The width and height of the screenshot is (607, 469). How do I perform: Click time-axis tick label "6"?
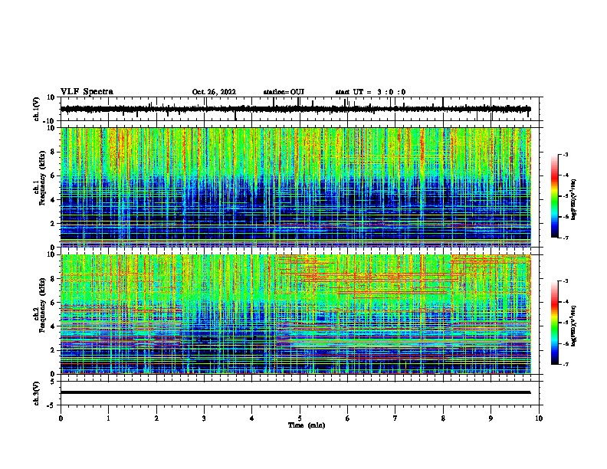[348, 418]
